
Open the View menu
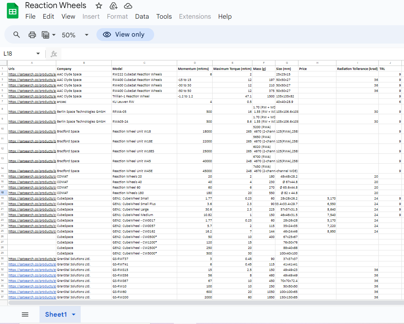[x=68, y=16]
